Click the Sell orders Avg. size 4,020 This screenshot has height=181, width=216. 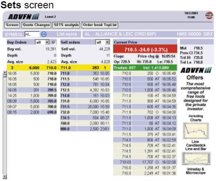click(x=105, y=62)
